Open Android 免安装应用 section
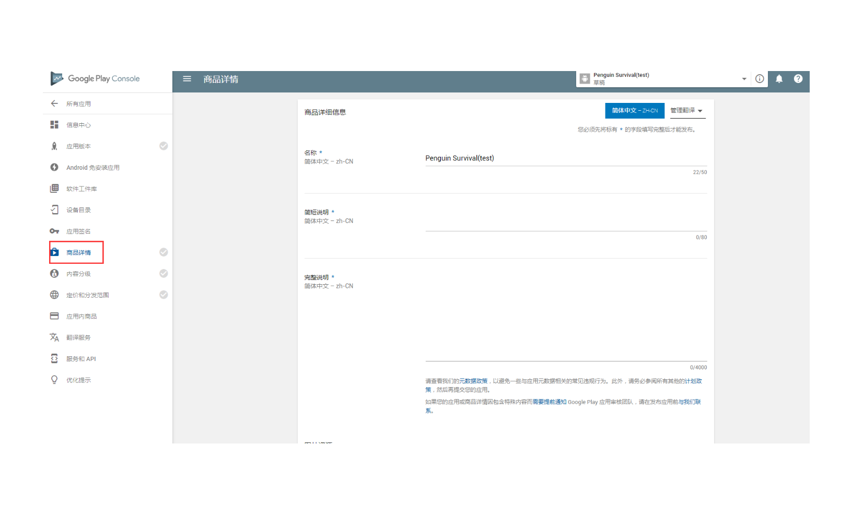 (93, 168)
